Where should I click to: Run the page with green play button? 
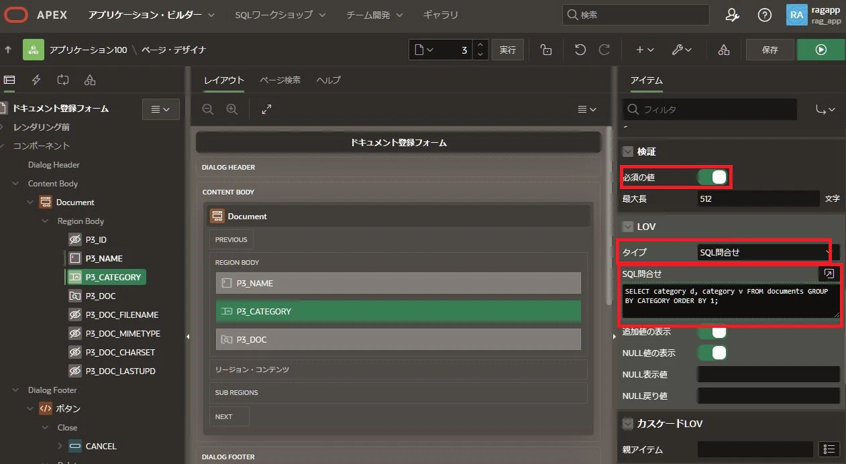pyautogui.click(x=821, y=50)
